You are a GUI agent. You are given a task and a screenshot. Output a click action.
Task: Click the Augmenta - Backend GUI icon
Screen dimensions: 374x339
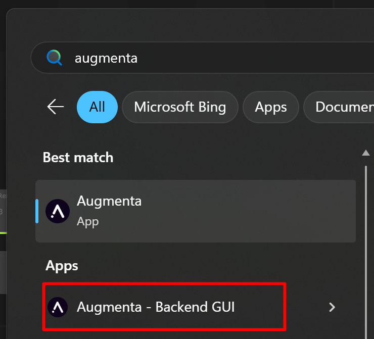coord(58,307)
